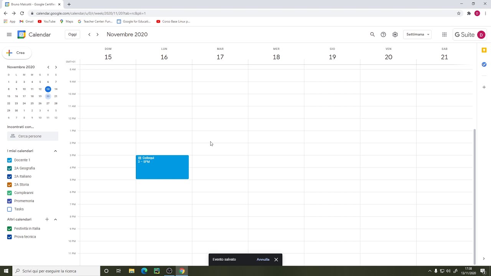The image size is (491, 276).
Task: Open File Explorer from taskbar
Action: tap(132, 271)
